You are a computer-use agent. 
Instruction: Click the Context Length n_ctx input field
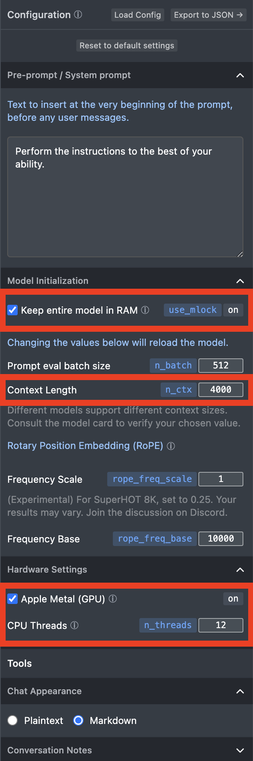(x=220, y=390)
